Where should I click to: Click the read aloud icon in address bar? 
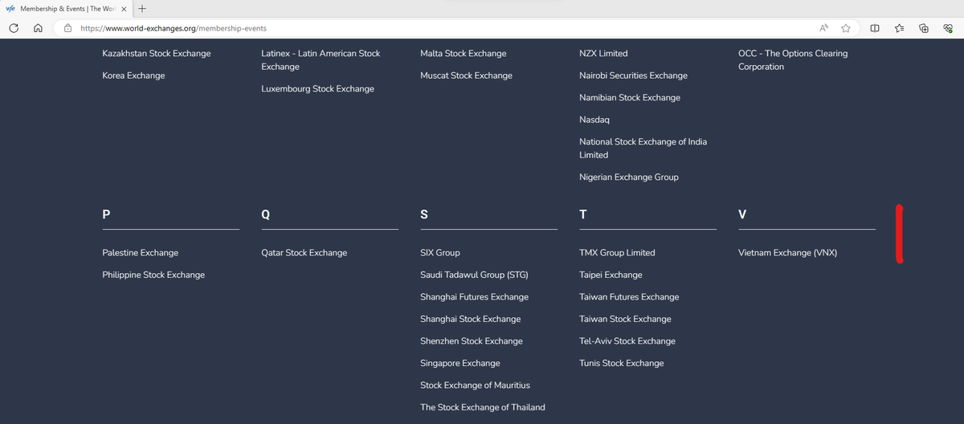point(823,28)
